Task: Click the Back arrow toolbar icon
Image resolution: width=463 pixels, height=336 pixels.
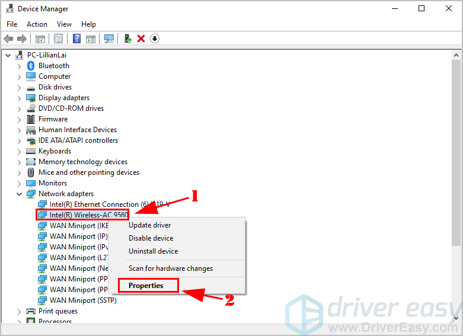Action: 8,39
